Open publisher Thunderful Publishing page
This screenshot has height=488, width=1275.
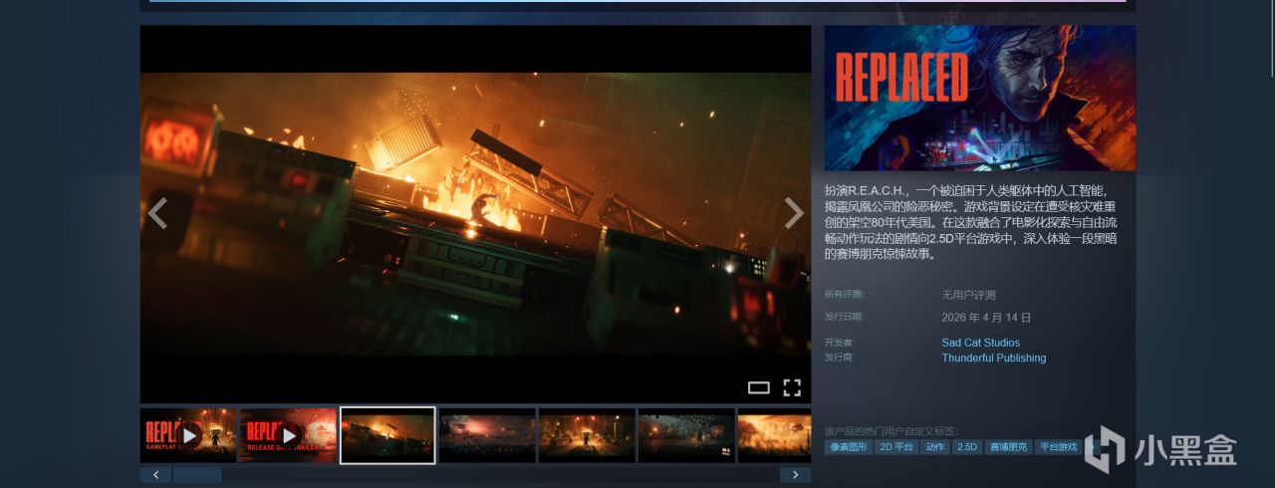coord(994,358)
